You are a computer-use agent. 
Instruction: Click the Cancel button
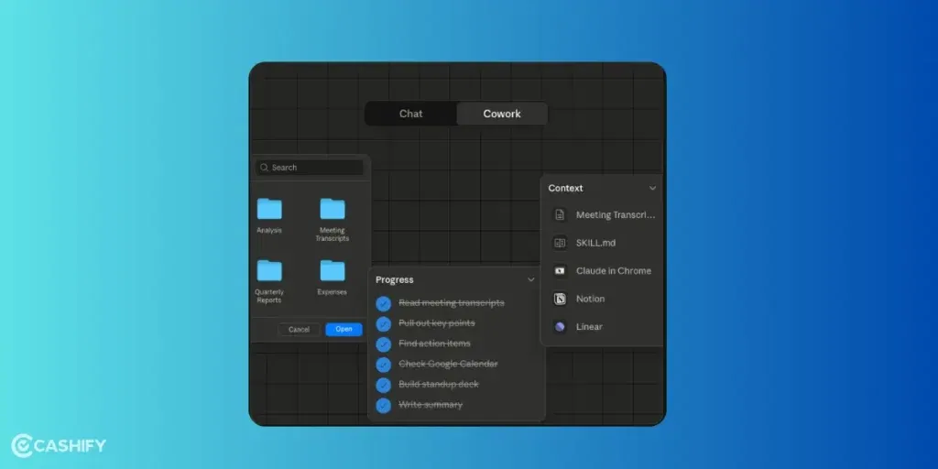(x=300, y=330)
